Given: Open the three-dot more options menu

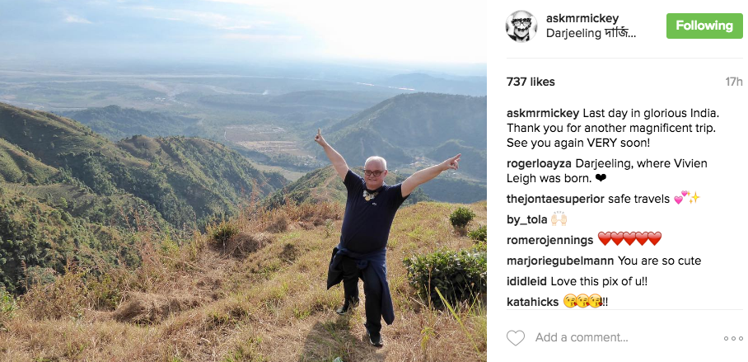Looking at the screenshot, I should coord(733,339).
